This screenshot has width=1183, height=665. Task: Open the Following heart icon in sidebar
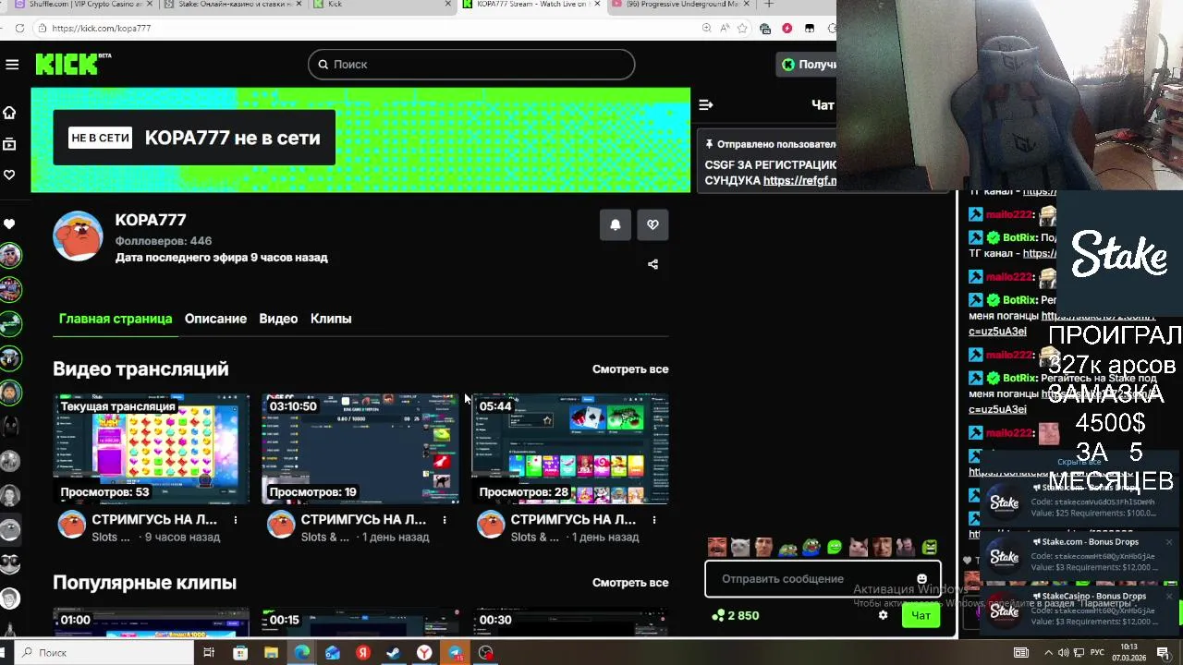pyautogui.click(x=9, y=175)
